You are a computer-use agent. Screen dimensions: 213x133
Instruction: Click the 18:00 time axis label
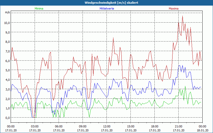(x=155, y=127)
